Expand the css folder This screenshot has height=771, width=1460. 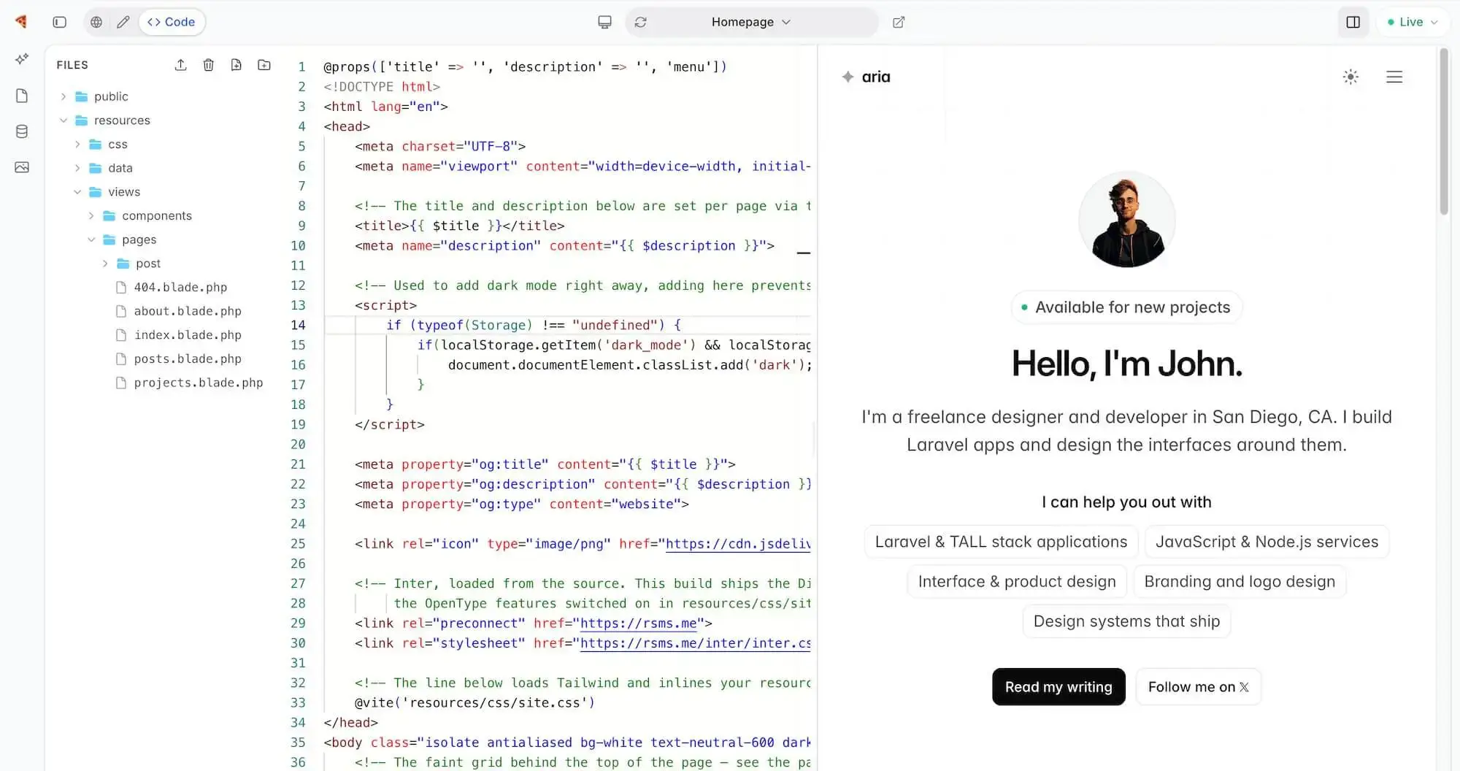77,145
